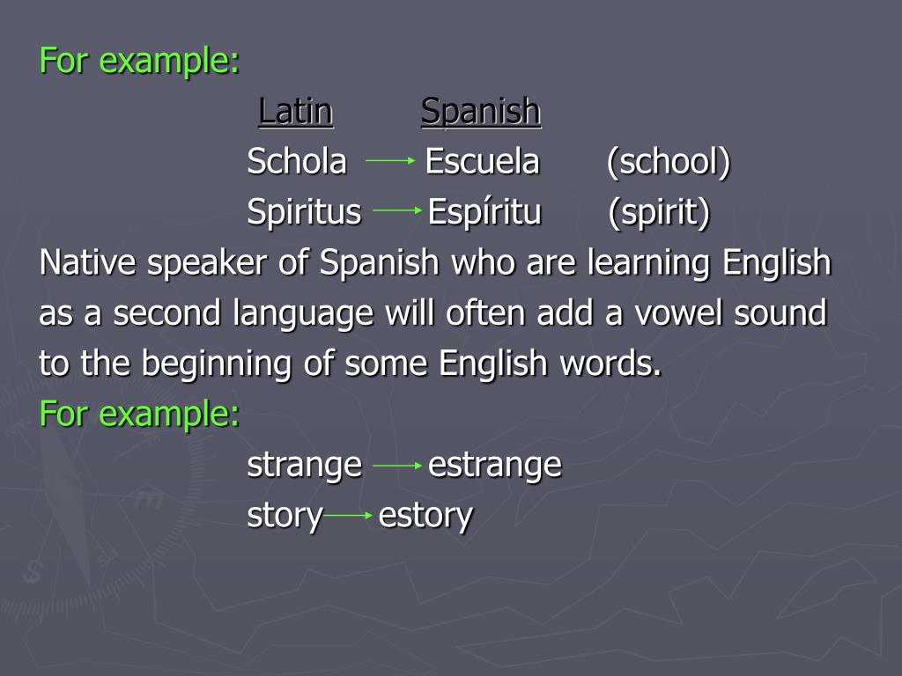The width and height of the screenshot is (902, 676).
Task: Click the word 'estrange'
Action: (495, 466)
